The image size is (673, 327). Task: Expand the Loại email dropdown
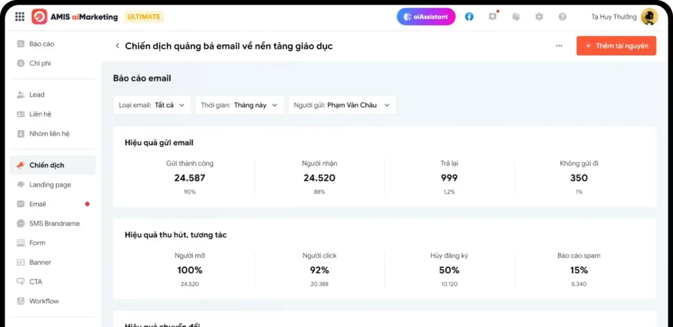[x=152, y=105]
